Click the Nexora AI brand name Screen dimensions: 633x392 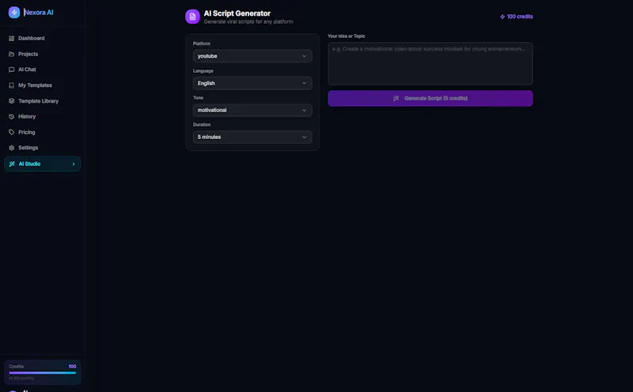tap(39, 13)
